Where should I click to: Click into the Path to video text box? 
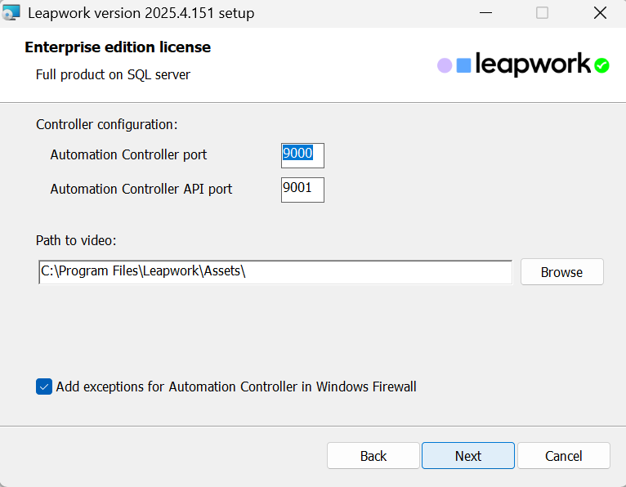point(275,272)
